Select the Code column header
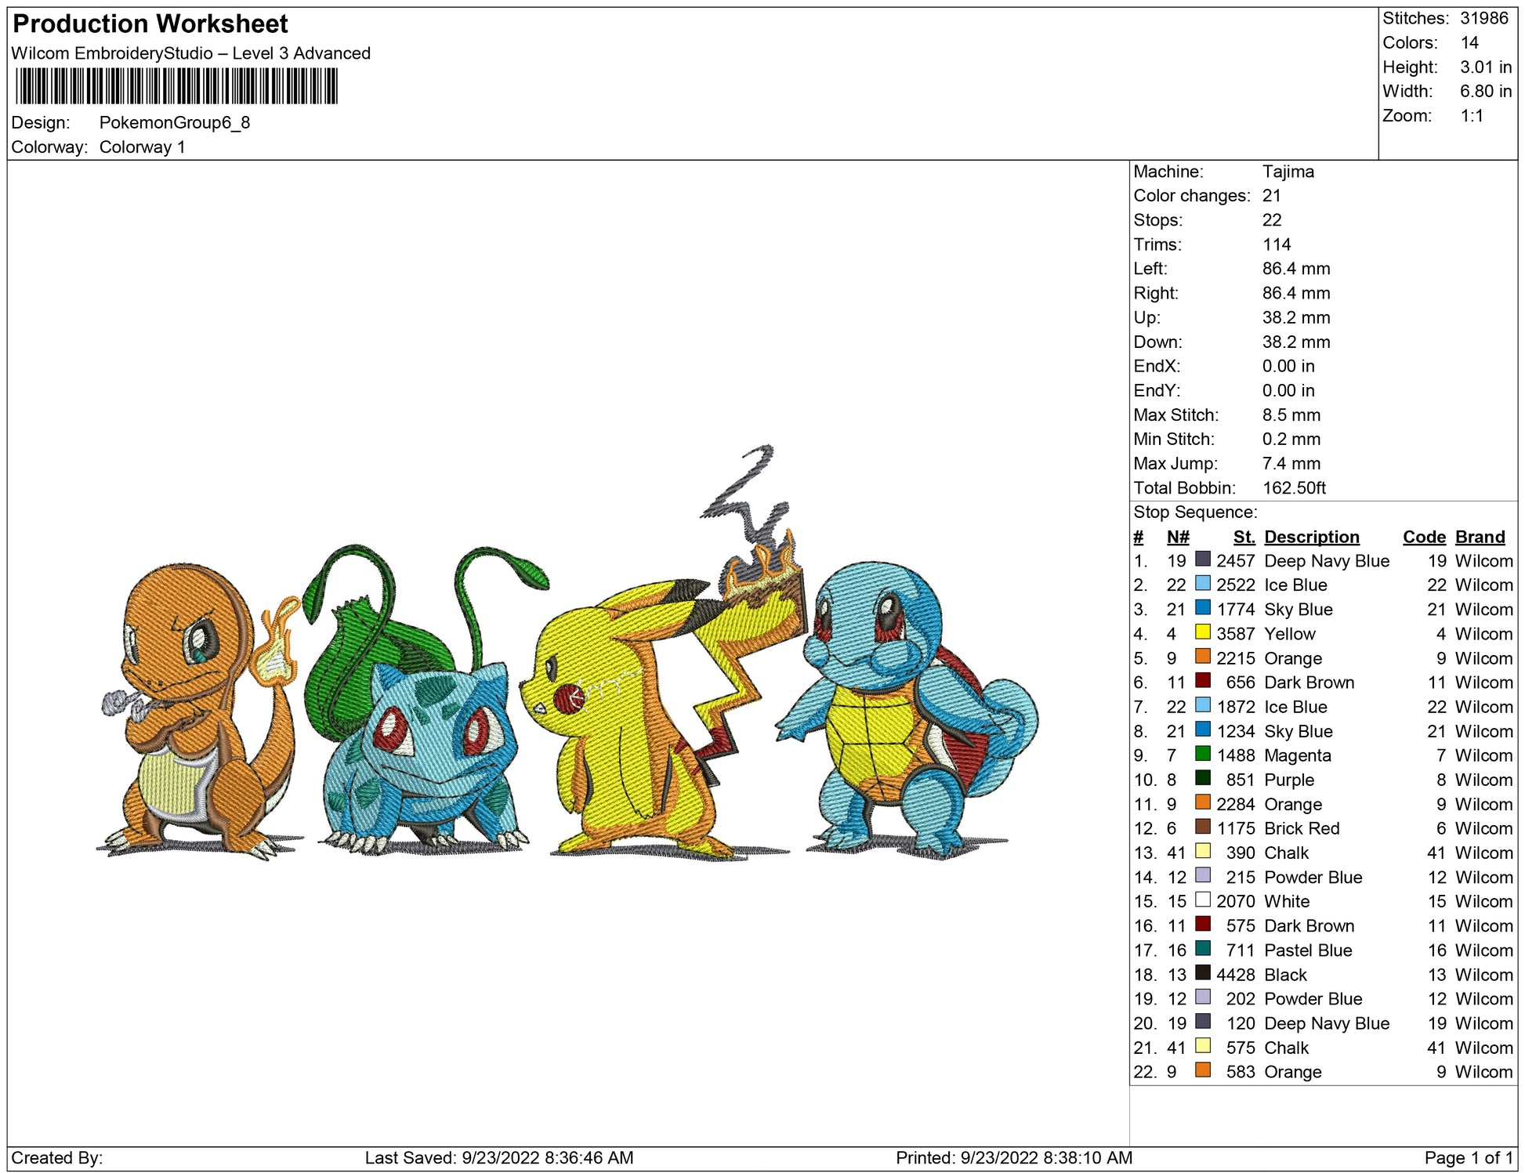Viewport: 1525px width, 1173px height. coord(1423,537)
